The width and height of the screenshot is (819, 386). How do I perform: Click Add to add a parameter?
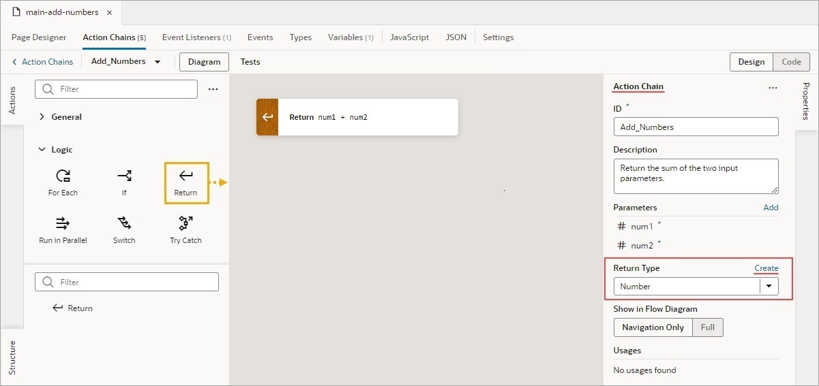point(771,208)
